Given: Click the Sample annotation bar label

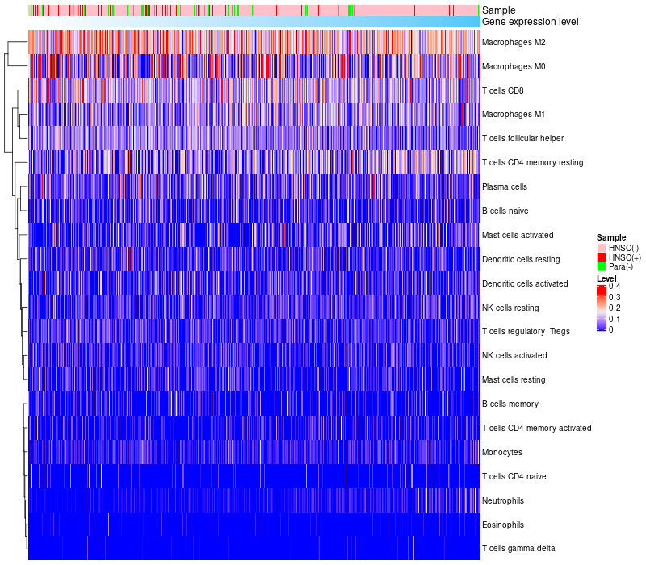Looking at the screenshot, I should [498, 10].
